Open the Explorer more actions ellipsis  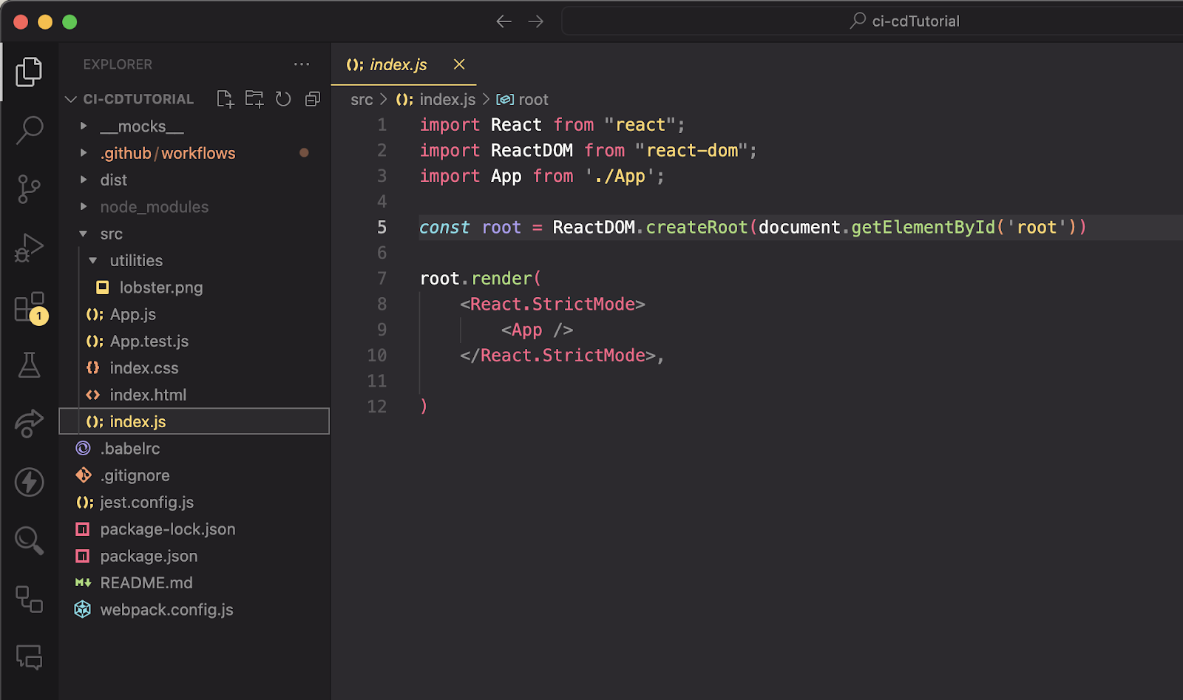(x=302, y=64)
